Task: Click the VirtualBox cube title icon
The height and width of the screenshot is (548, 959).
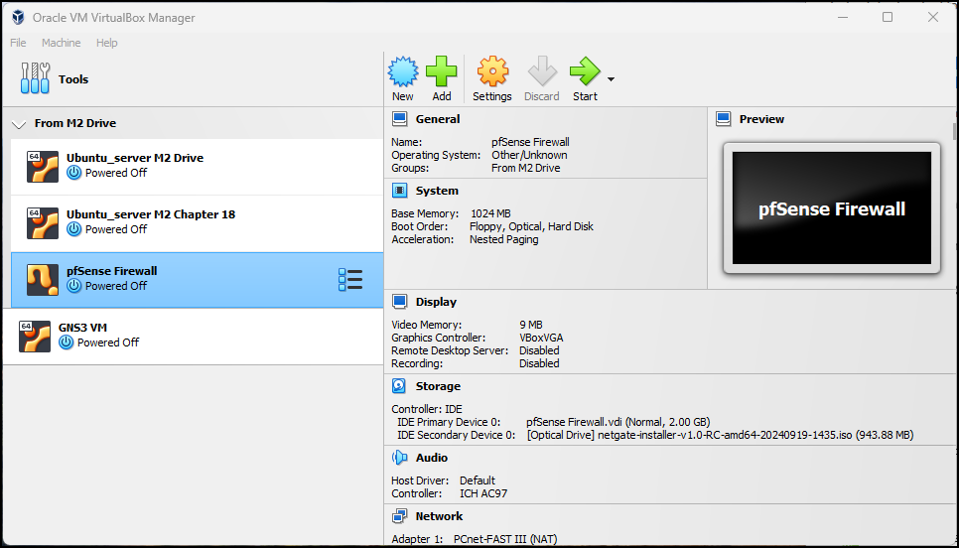Action: coord(18,17)
